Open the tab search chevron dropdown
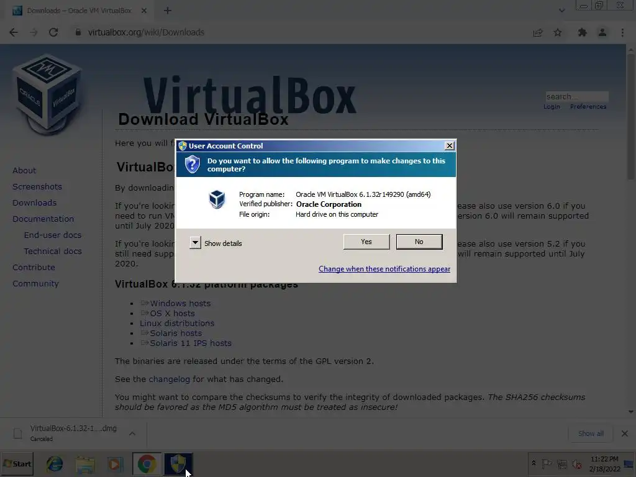 [x=561, y=11]
